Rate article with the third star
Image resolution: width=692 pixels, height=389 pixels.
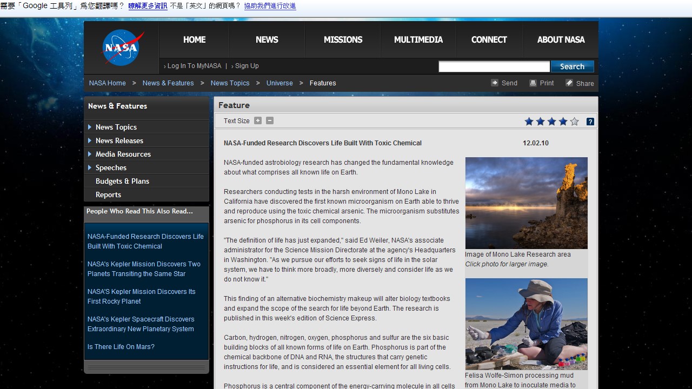[x=551, y=122]
